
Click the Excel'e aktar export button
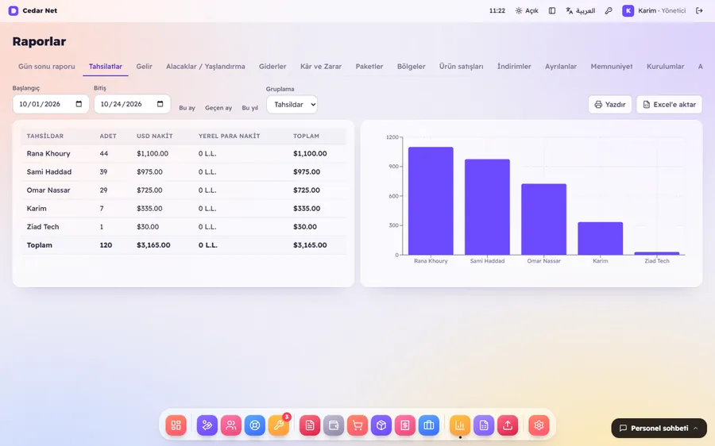[x=669, y=104]
